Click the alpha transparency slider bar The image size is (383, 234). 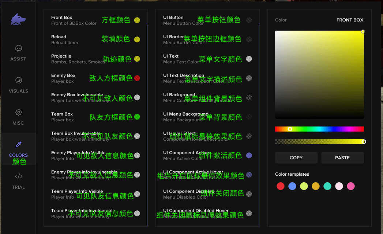319,142
